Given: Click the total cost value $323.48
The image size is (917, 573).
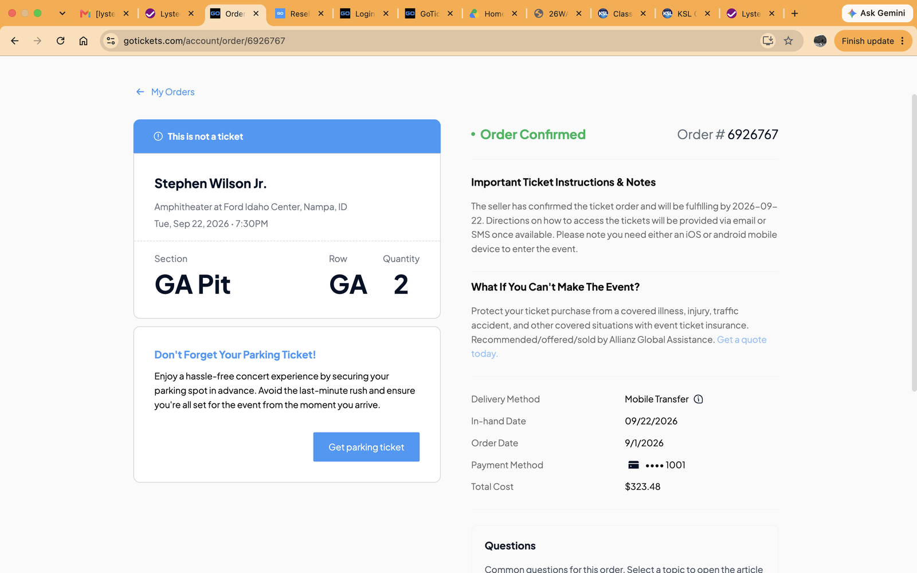Looking at the screenshot, I should click(x=642, y=486).
